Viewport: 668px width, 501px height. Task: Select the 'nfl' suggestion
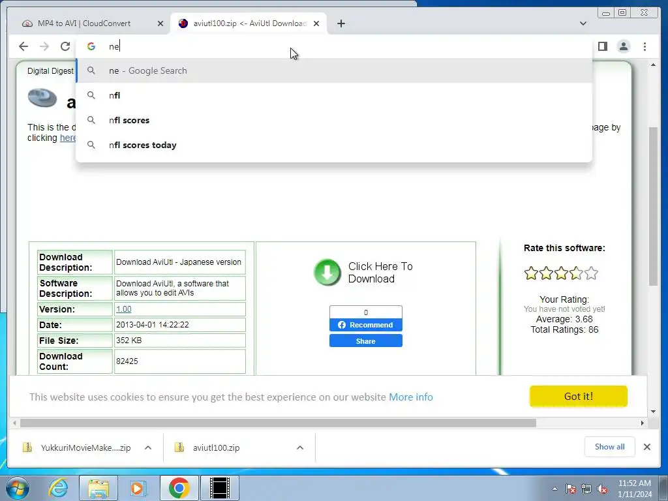point(334,95)
